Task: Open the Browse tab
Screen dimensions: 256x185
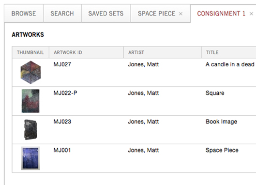Action: 24,14
